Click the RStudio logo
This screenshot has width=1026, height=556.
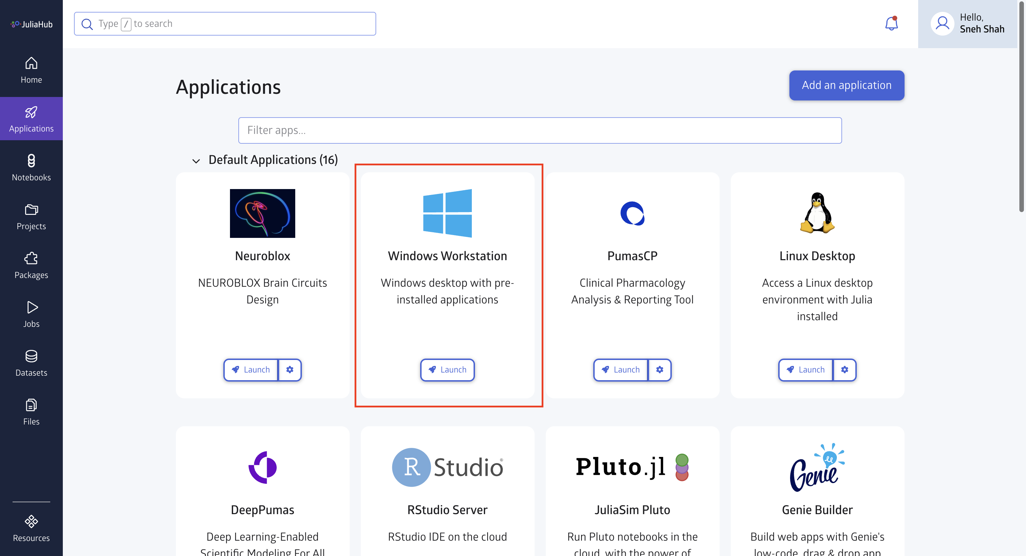[x=447, y=467]
